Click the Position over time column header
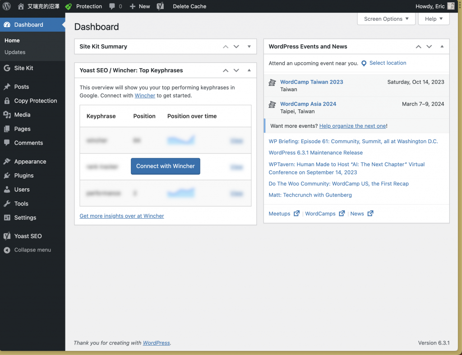The width and height of the screenshot is (462, 355). pyautogui.click(x=192, y=116)
